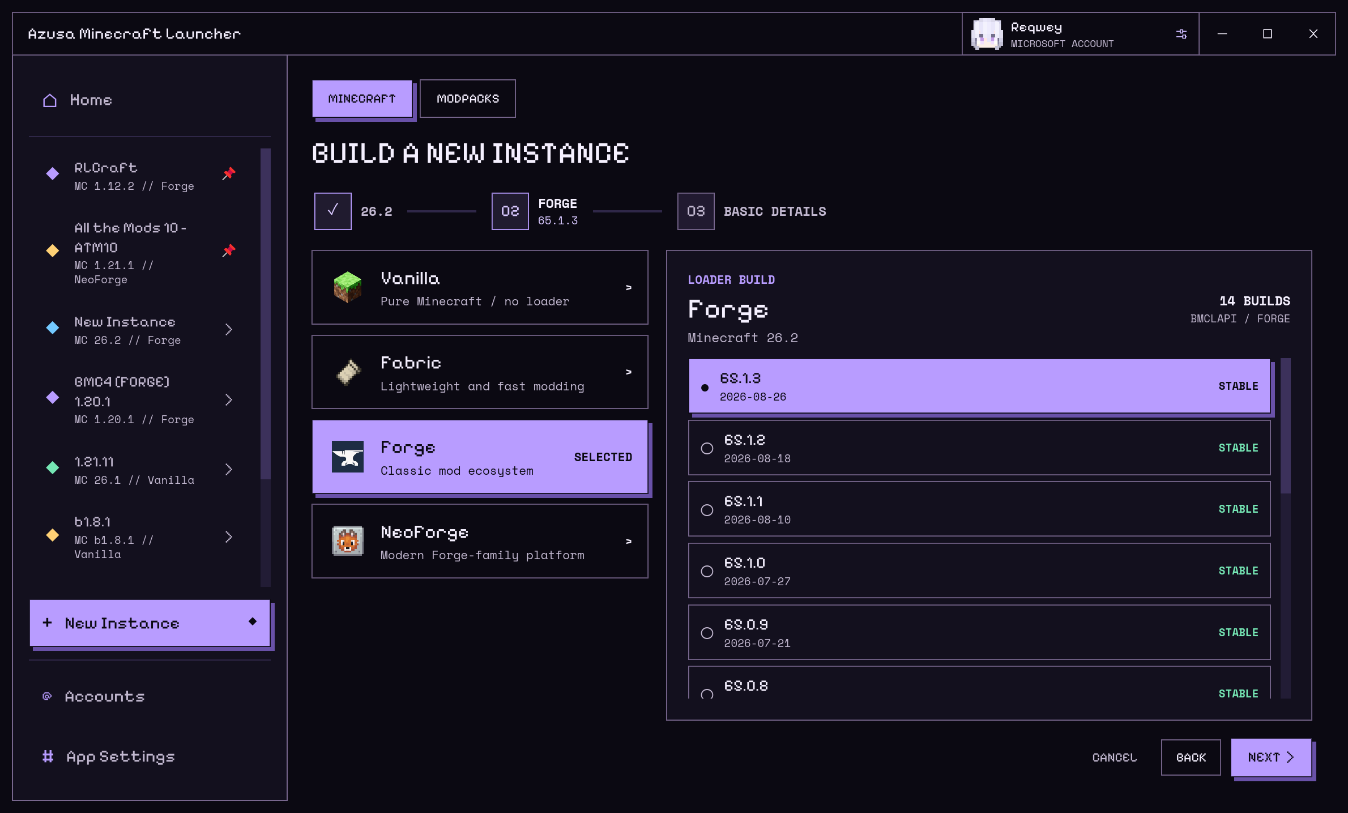Open the 1.21.11 Vanilla instance chevron
The image size is (1348, 813).
tap(229, 470)
